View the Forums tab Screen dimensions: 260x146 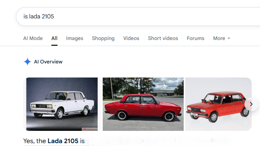click(195, 38)
